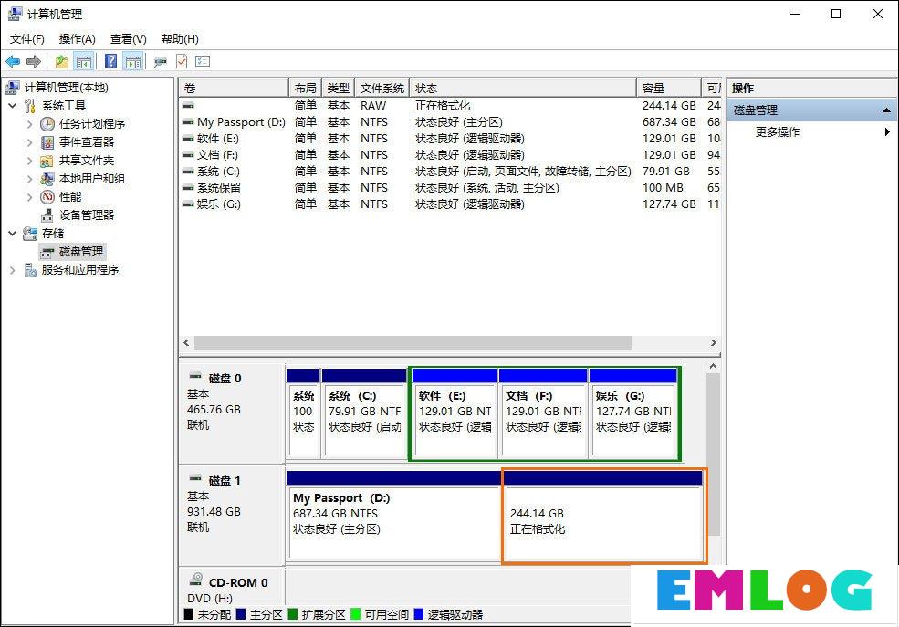
Task: Select the 系统 (C:) volume row
Action: point(450,172)
